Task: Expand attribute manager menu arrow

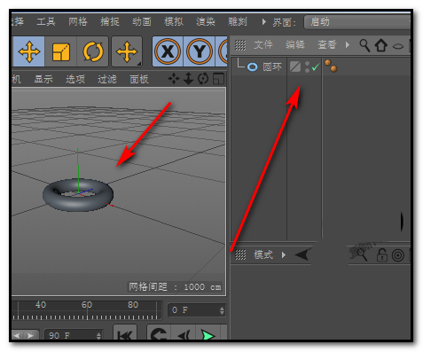Action: coord(284,254)
